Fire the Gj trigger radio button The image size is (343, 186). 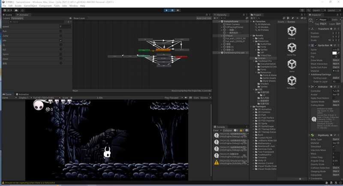61,45
